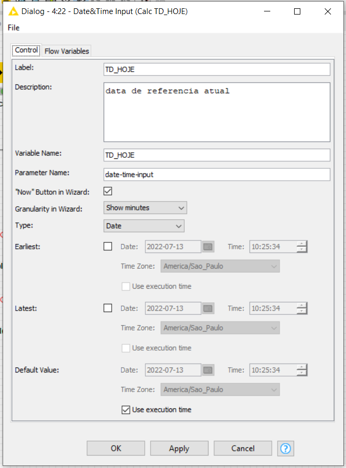The image size is (346, 468).
Task: Enable the Latest date constraint checkbox
Action: tap(108, 308)
